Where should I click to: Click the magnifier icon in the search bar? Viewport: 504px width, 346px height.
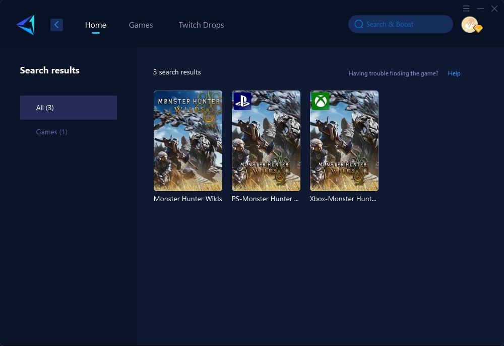[359, 24]
